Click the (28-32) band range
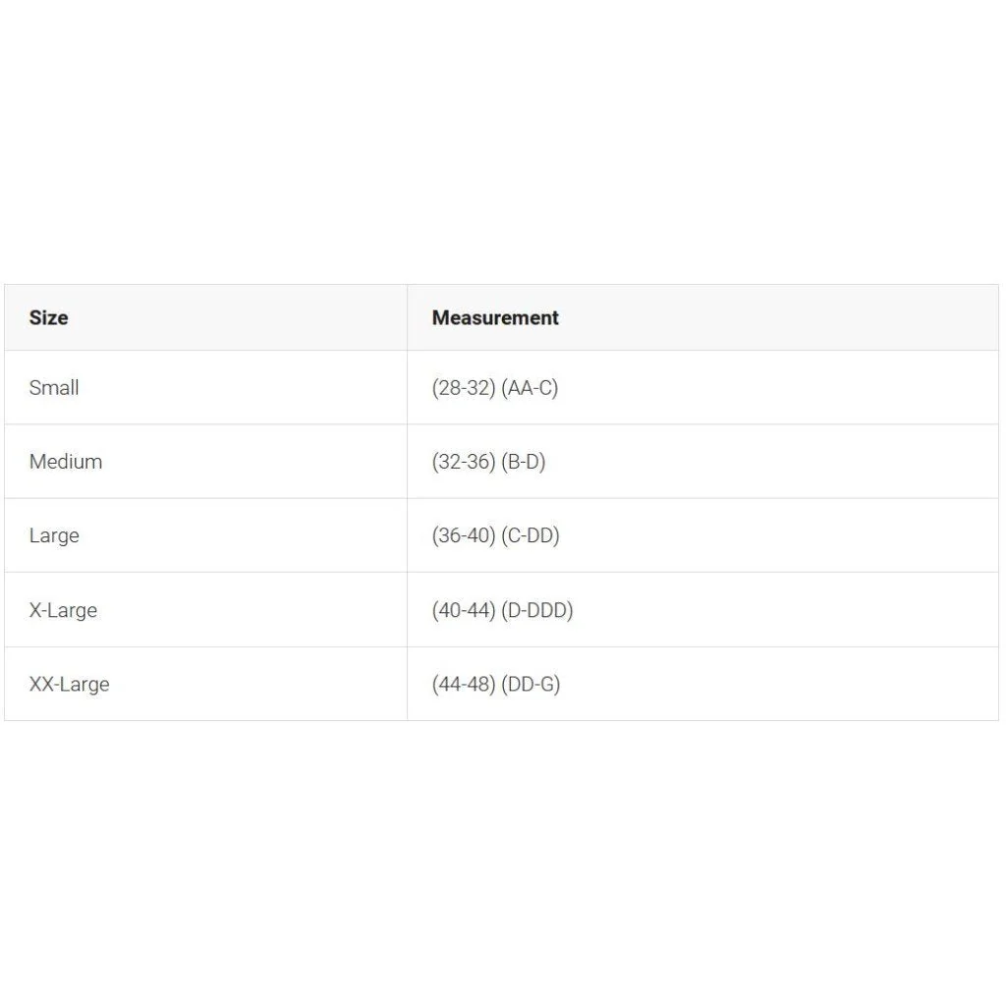The height and width of the screenshot is (1006, 1006). coord(464,387)
